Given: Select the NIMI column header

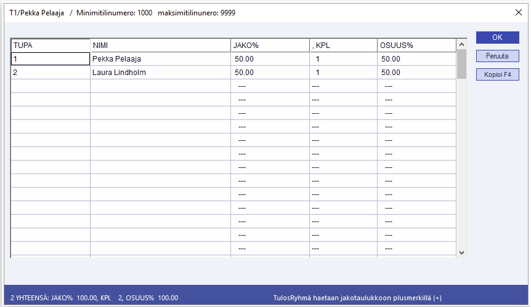Looking at the screenshot, I should (160, 46).
